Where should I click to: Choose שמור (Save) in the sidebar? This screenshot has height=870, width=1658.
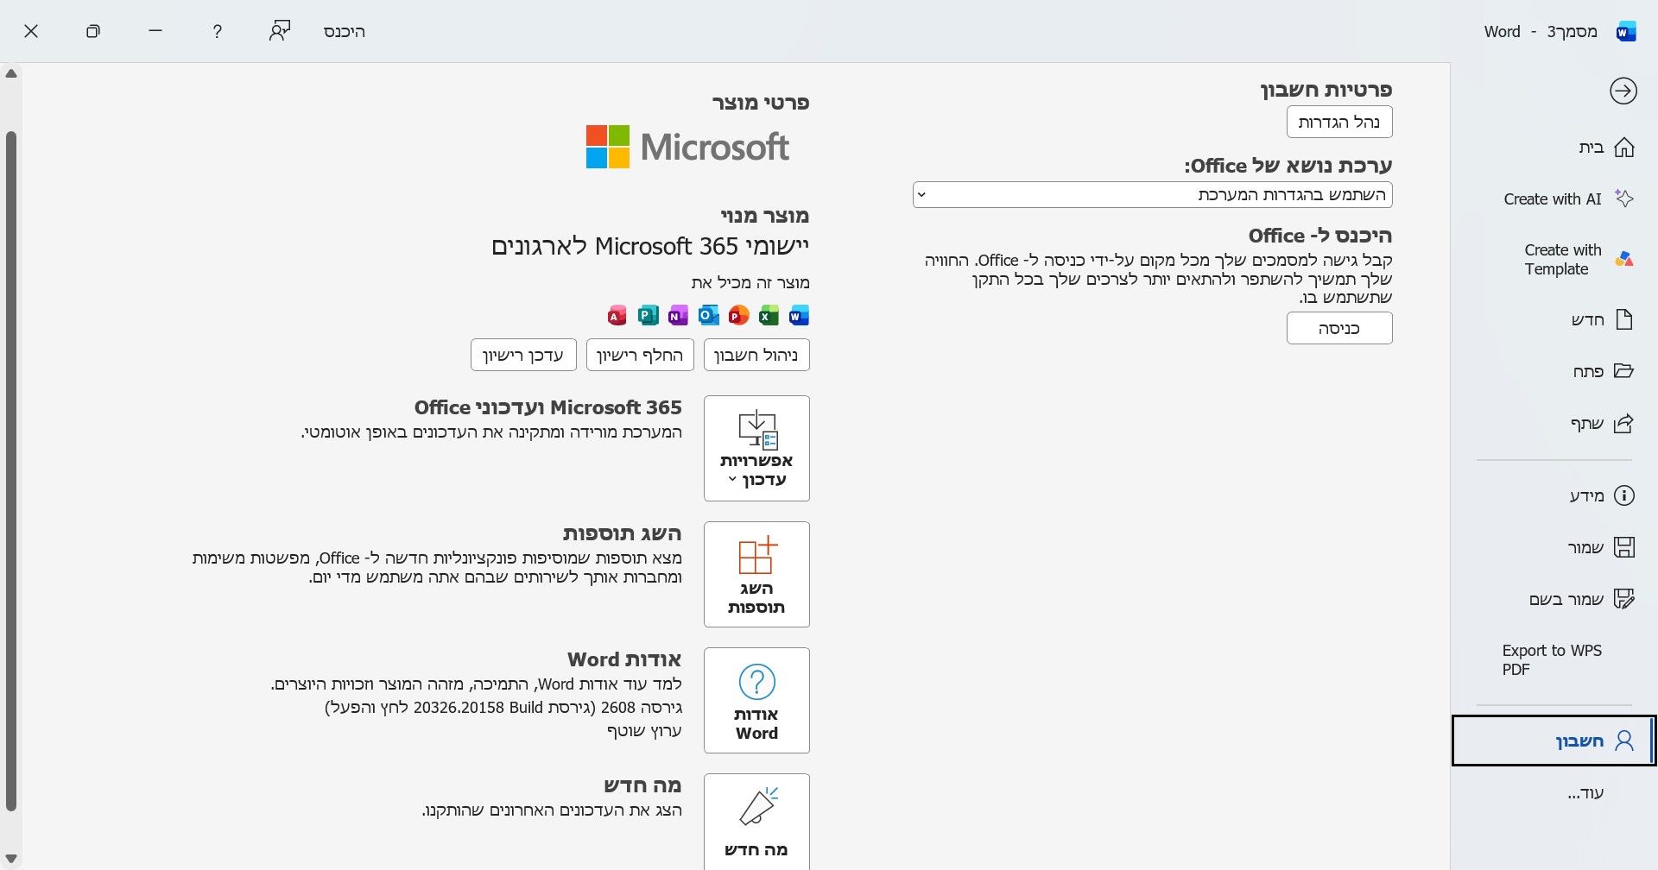(x=1554, y=547)
